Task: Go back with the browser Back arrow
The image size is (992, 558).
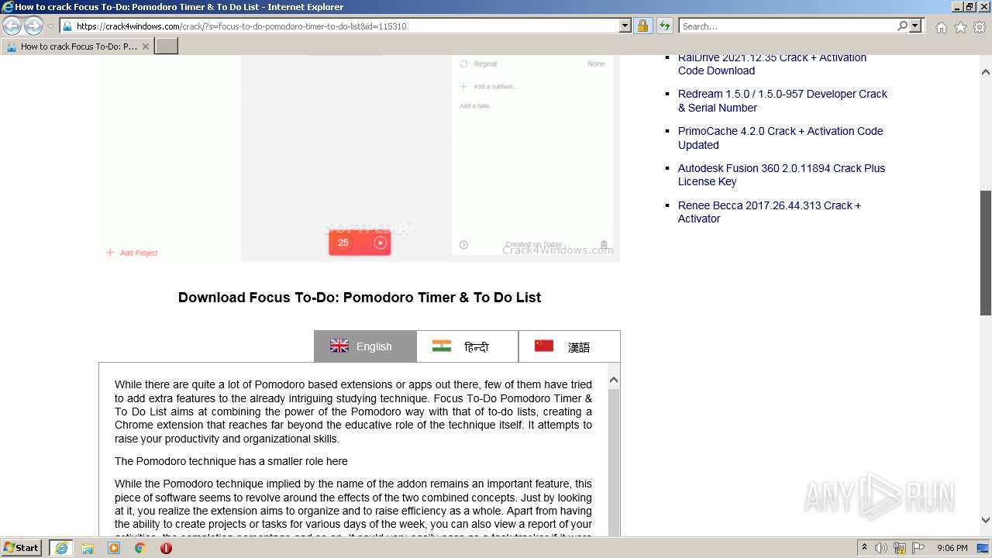Action: click(12, 26)
